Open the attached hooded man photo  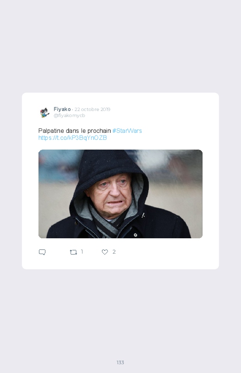[120, 194]
